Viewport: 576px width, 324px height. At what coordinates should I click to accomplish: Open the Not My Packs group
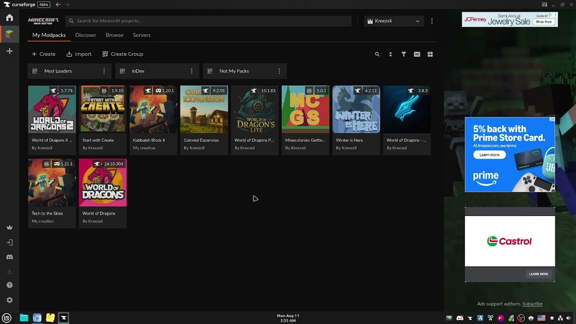coord(244,71)
